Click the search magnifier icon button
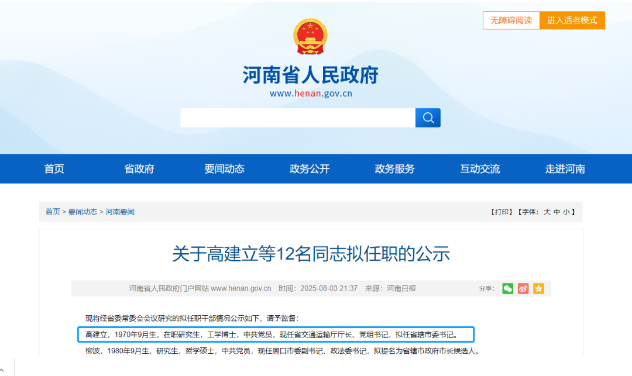The width and height of the screenshot is (632, 376). coord(428,118)
